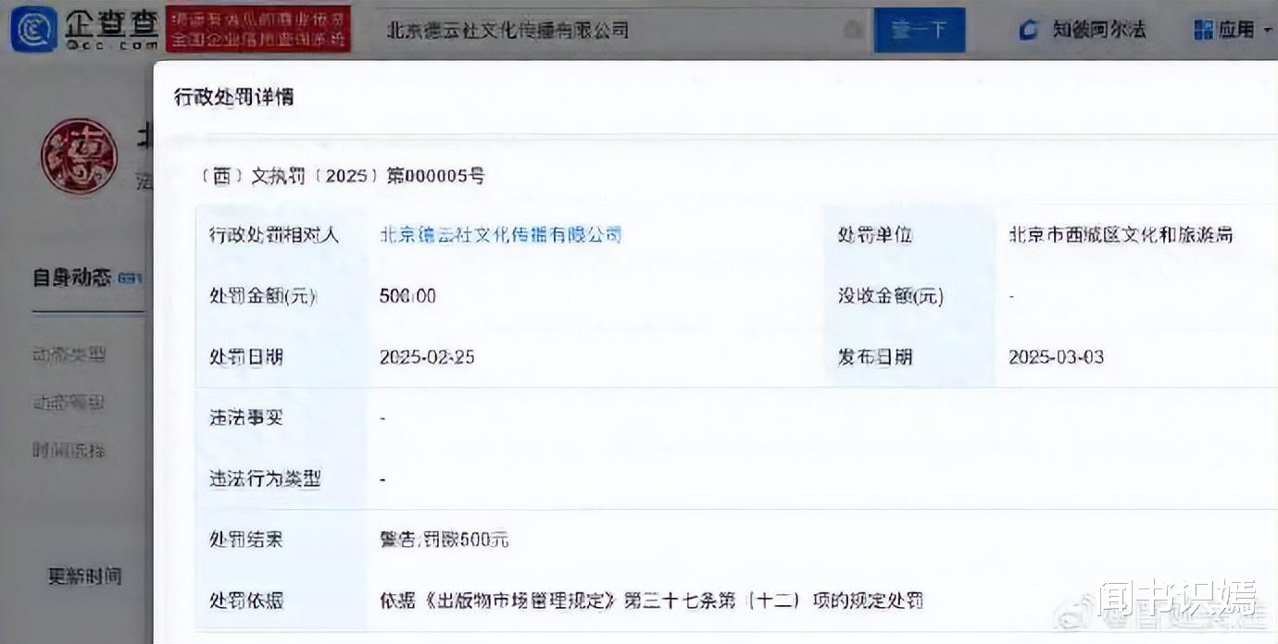1278x644 pixels.
Task: Click the magnifier icon inside search box
Action: [854, 29]
